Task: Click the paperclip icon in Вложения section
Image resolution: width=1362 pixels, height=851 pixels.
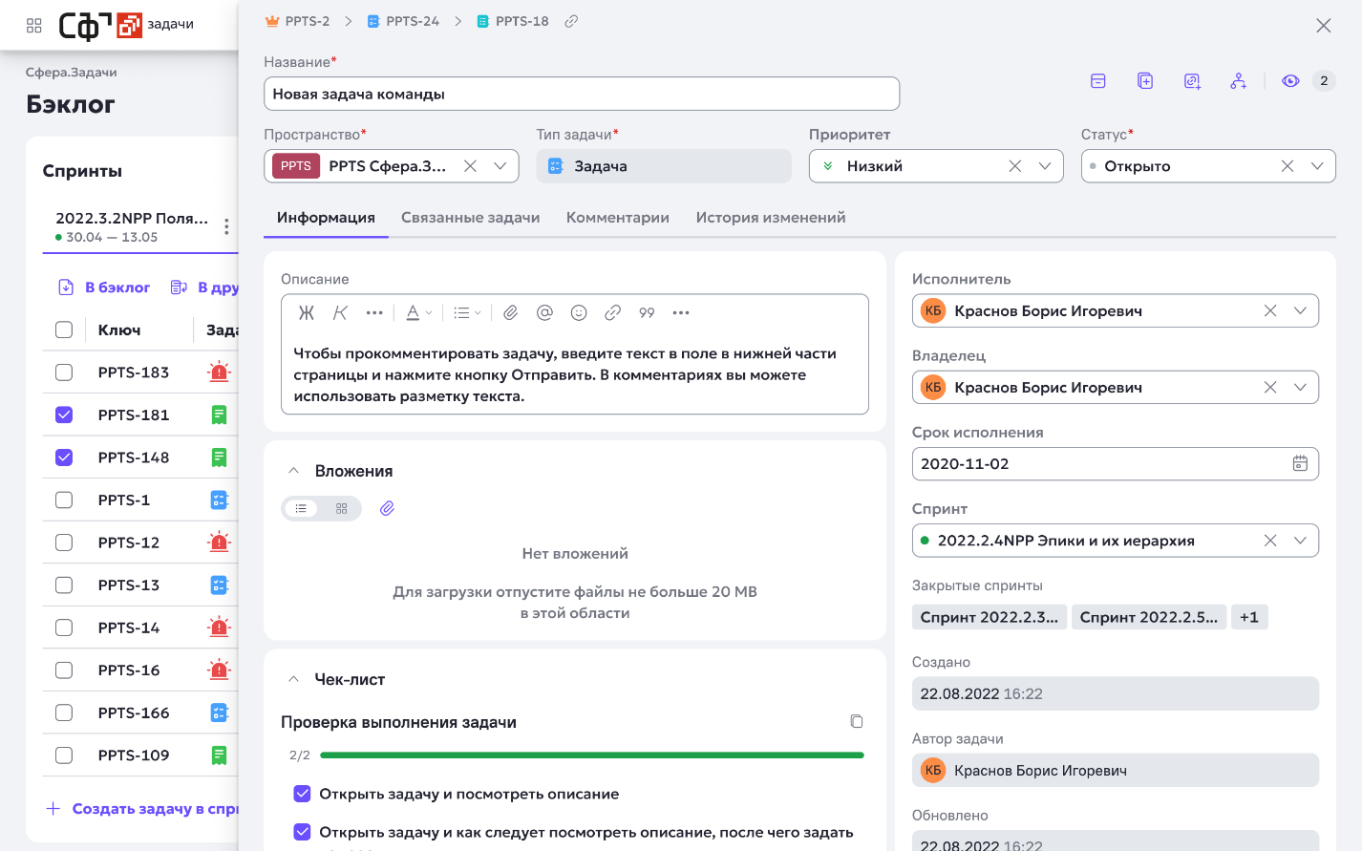Action: (387, 508)
